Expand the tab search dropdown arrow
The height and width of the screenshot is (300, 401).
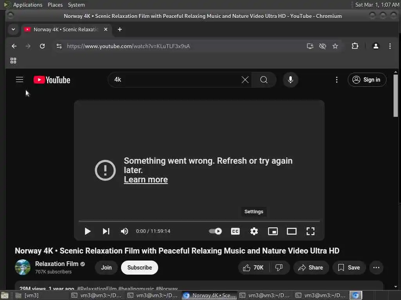click(13, 29)
